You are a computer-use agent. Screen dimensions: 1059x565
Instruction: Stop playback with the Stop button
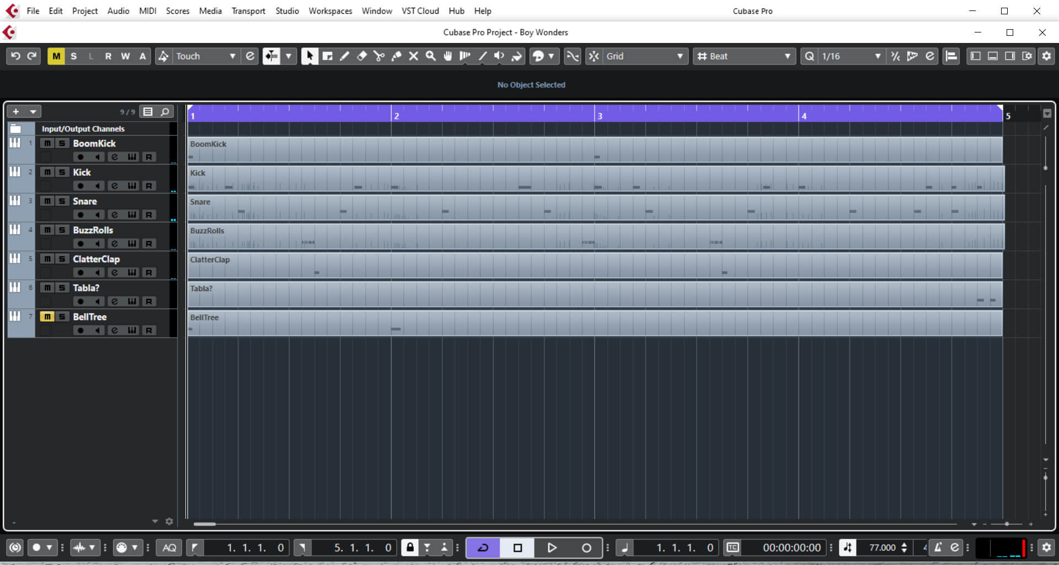tap(517, 548)
